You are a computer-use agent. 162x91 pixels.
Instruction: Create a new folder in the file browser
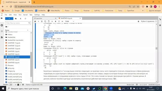(x=16, y=18)
